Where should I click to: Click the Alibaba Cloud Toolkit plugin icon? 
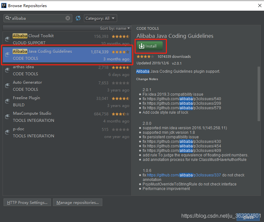[7, 39]
